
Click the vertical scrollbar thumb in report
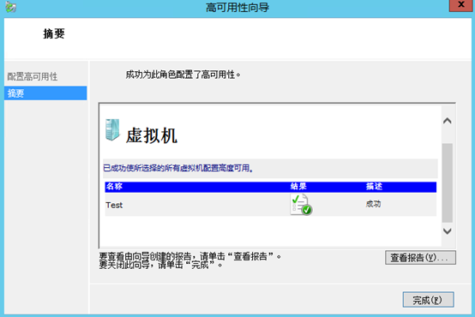[447, 182]
